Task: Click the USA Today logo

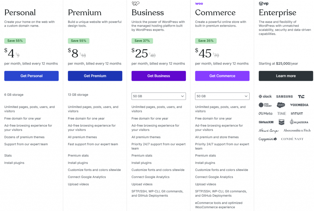Action: click(x=265, y=105)
